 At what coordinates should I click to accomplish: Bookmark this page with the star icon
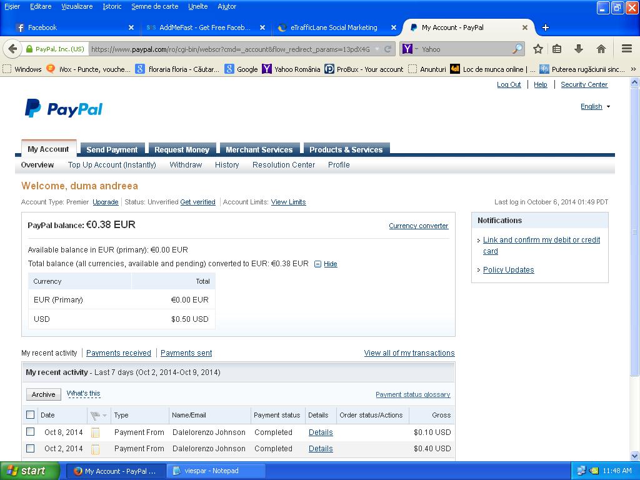[538, 49]
